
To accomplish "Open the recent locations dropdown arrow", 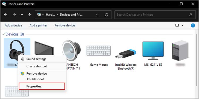I will pyautogui.click(x=22, y=15).
